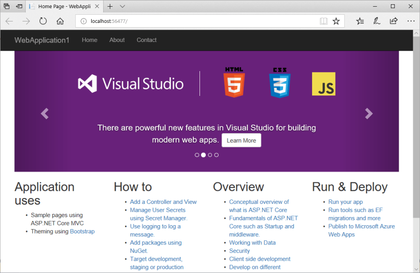The image size is (420, 273).
Task: Open Target development, staging or production link
Action: (x=157, y=263)
